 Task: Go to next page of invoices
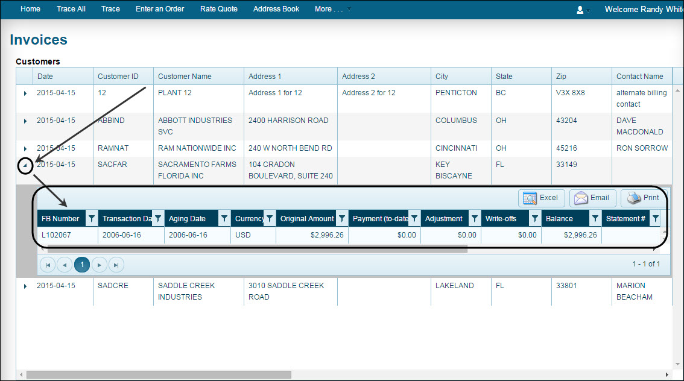100,265
